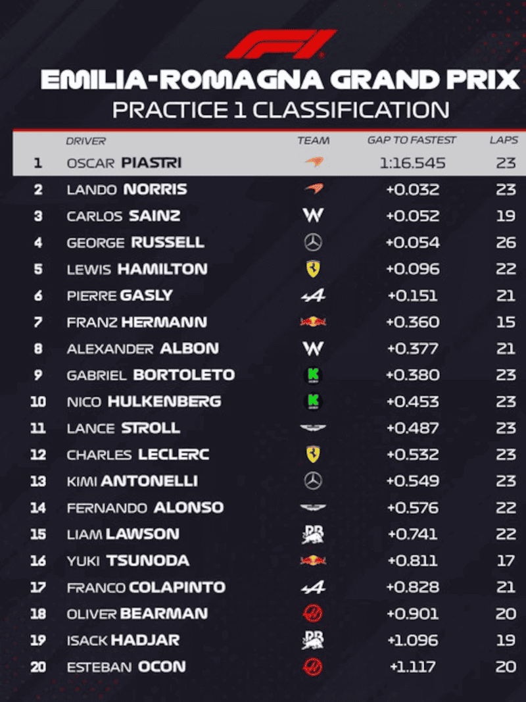Click the DRIVER column header
Screen dimensions: 526x702
click(85, 140)
